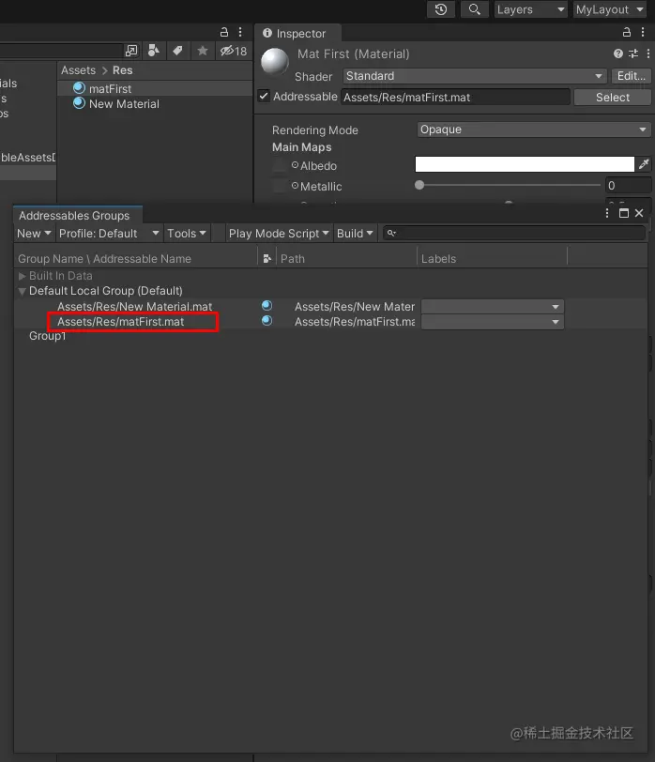Open the Tools menu
Screen dimensions: 655x762
coord(187,234)
